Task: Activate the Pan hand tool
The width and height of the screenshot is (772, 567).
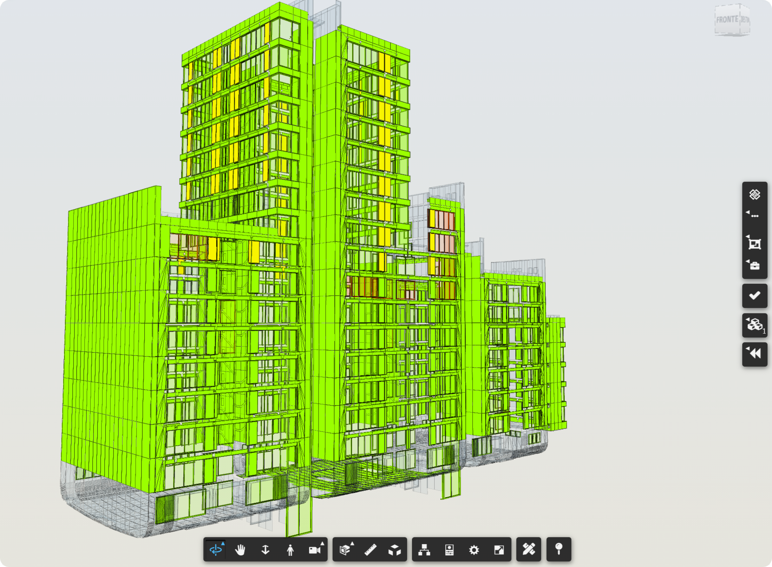Action: [240, 550]
